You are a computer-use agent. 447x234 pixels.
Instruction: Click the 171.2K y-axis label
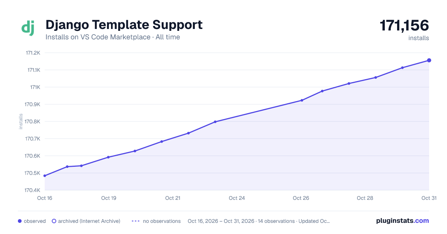33,53
